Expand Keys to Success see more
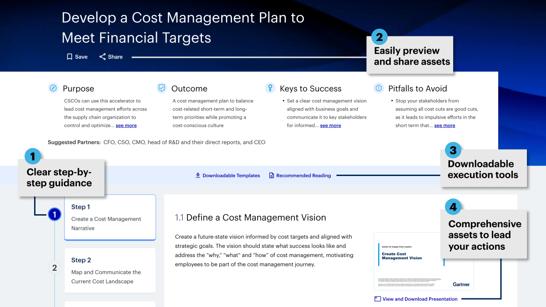This screenshot has height=307, width=546. (x=330, y=126)
